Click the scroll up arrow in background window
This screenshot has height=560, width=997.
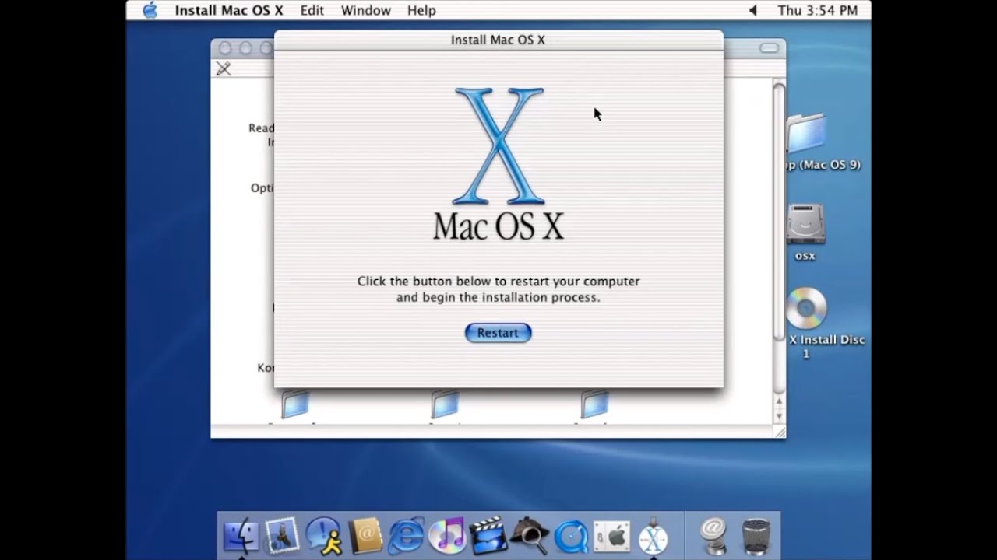pos(779,401)
